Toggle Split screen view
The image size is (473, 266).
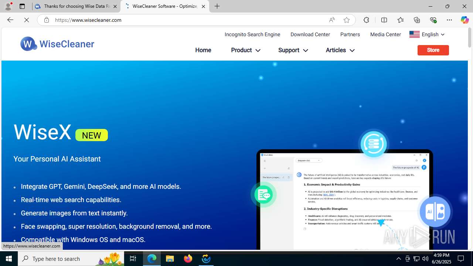384,20
